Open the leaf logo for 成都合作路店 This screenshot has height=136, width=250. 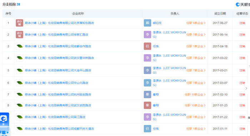(19, 46)
